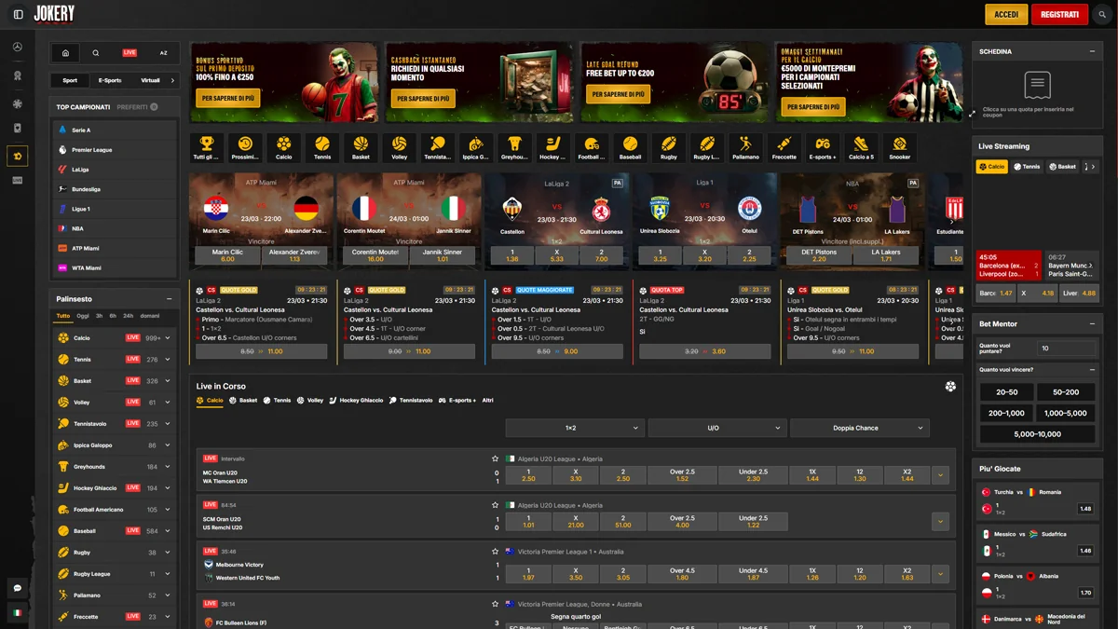Viewport: 1118px width, 629px height.
Task: Choose the Baseball tile in the carousel
Action: pyautogui.click(x=630, y=147)
